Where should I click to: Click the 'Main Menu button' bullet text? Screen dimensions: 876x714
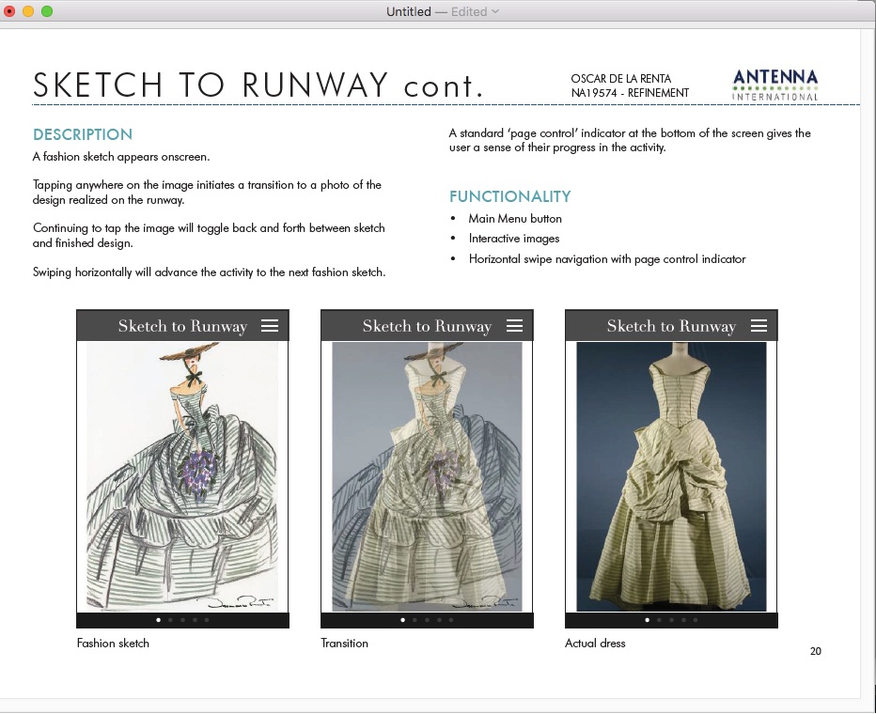pos(515,219)
